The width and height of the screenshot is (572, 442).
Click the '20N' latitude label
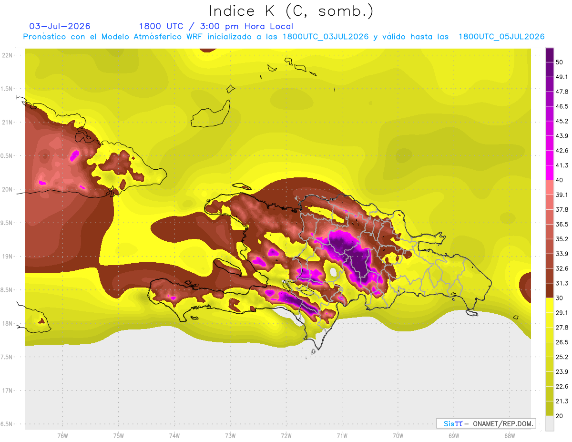pyautogui.click(x=7, y=189)
